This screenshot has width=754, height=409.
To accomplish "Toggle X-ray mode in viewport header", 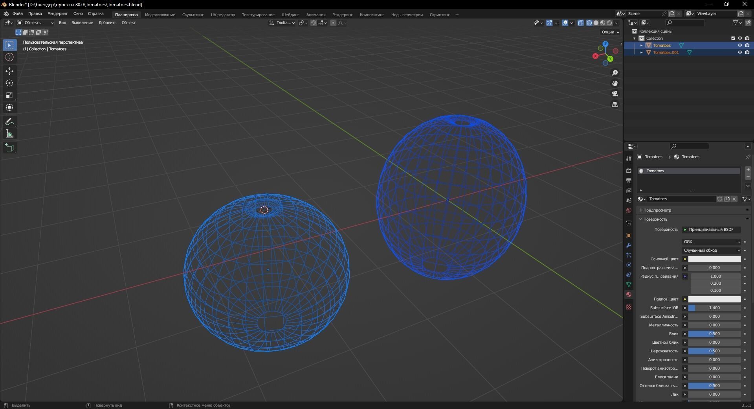I will point(581,23).
